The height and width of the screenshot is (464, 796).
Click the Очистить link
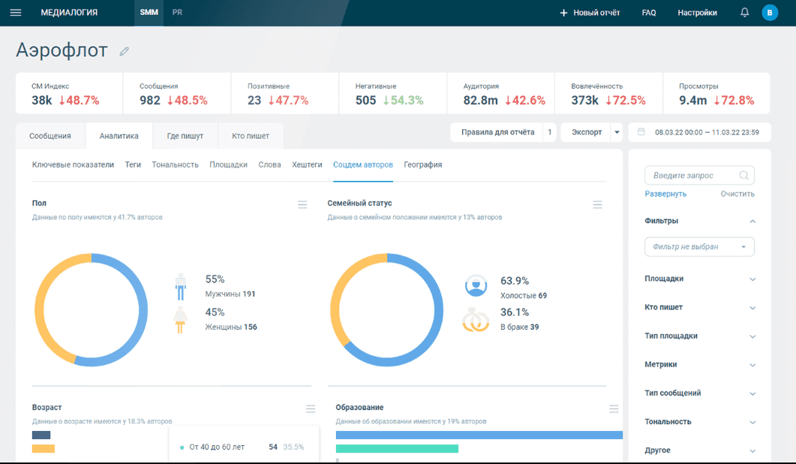pyautogui.click(x=737, y=194)
